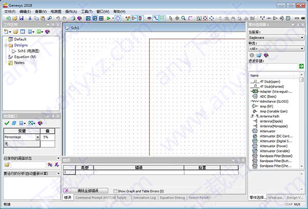308x209 pixels.
Task: Select the arrow pointer tool
Action: (170, 18)
